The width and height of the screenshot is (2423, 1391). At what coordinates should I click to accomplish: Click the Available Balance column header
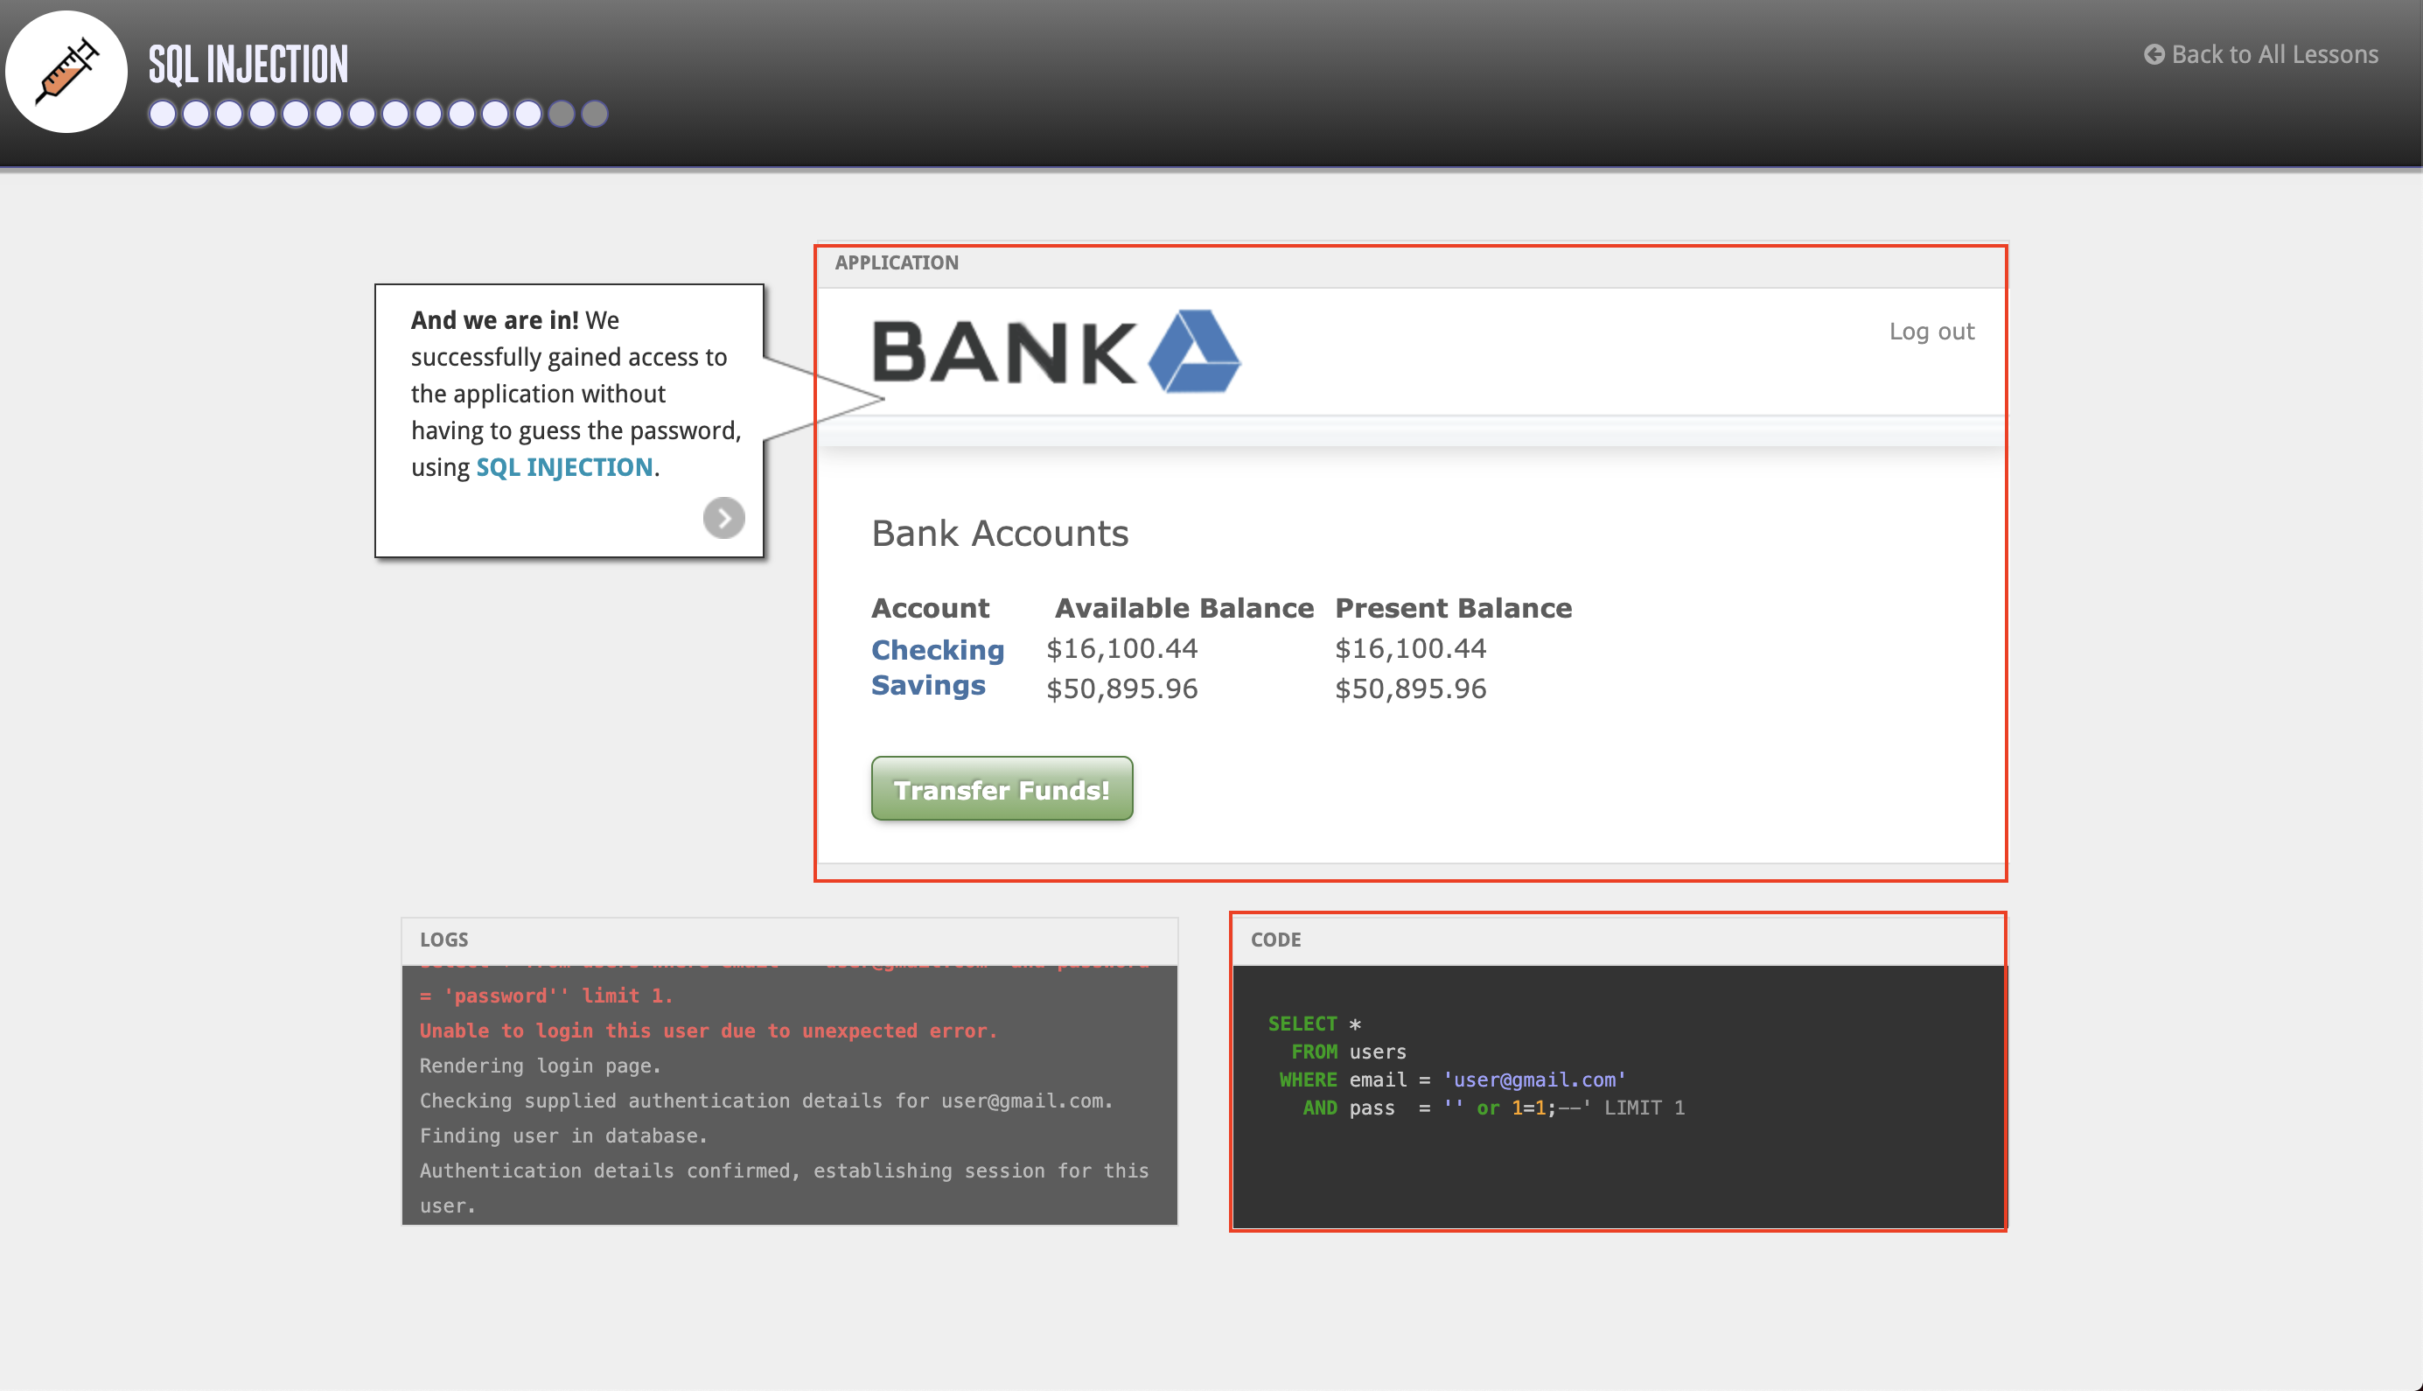1184,609
